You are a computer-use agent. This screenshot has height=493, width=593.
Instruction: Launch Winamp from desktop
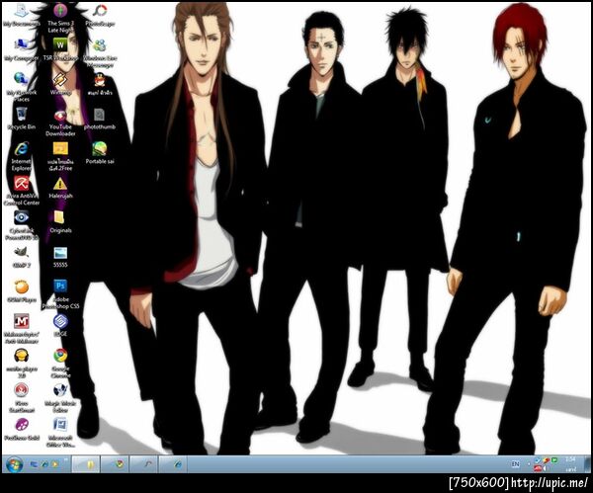click(x=60, y=84)
